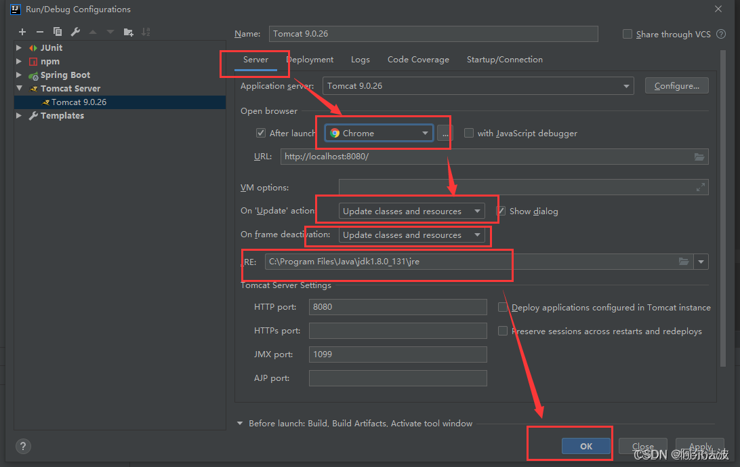Switch to the Deployment tab
Viewport: 740px width, 467px height.
[310, 60]
